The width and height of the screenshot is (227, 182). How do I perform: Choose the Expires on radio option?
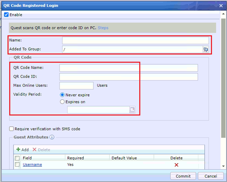point(62,102)
